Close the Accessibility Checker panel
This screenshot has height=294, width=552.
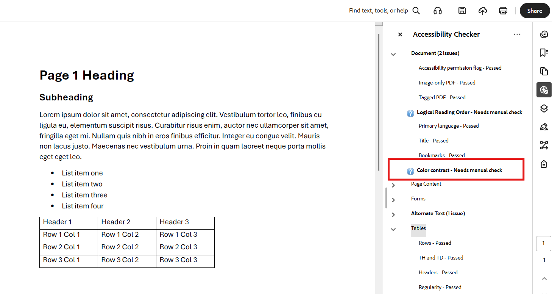pyautogui.click(x=400, y=34)
